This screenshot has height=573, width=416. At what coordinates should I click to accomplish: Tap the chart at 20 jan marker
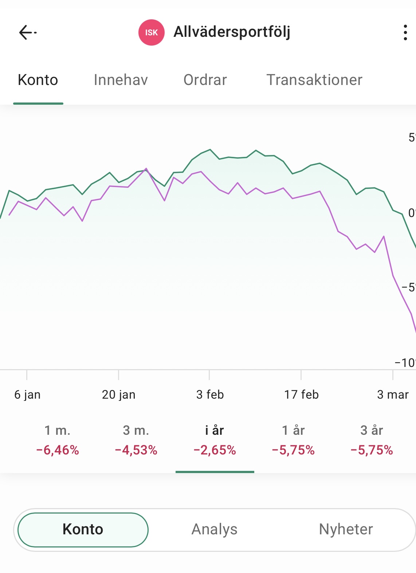click(x=119, y=255)
